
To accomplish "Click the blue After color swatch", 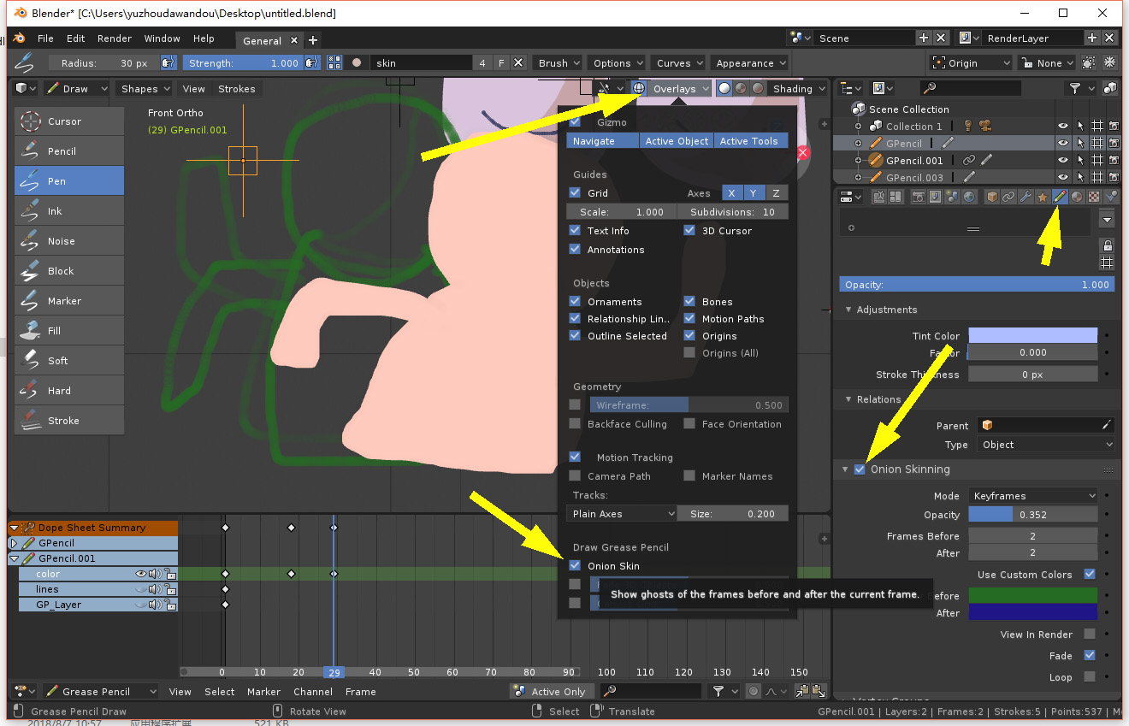I will (x=1033, y=612).
